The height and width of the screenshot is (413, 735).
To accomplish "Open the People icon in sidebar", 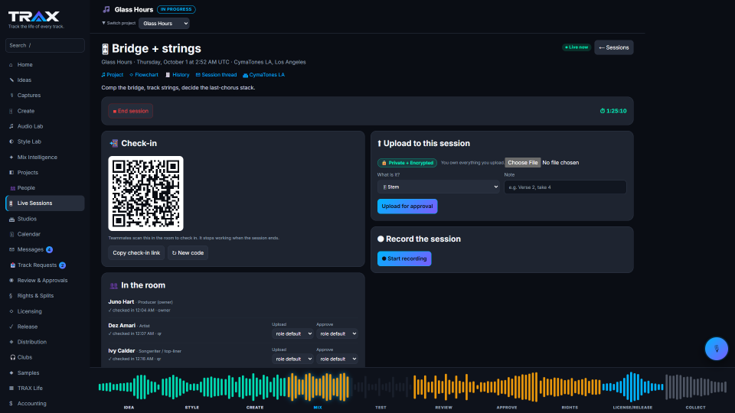I will [13, 188].
